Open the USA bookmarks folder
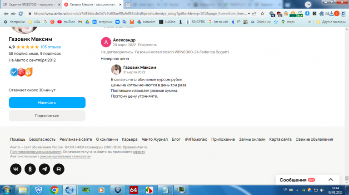The image size is (349, 195). pyautogui.click(x=34, y=22)
